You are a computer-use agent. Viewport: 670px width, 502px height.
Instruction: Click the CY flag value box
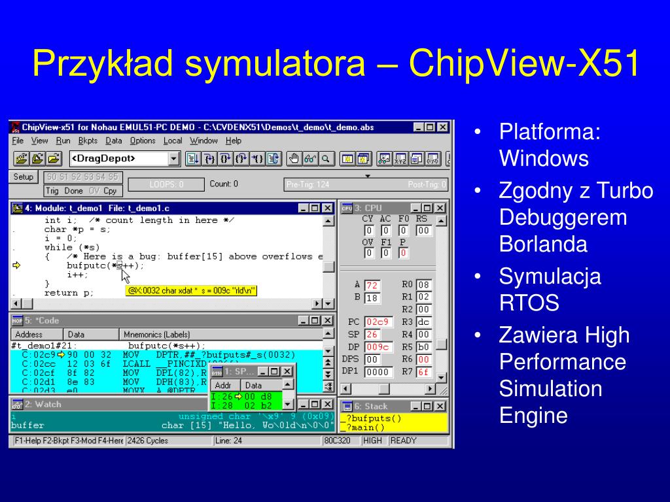coord(369,231)
